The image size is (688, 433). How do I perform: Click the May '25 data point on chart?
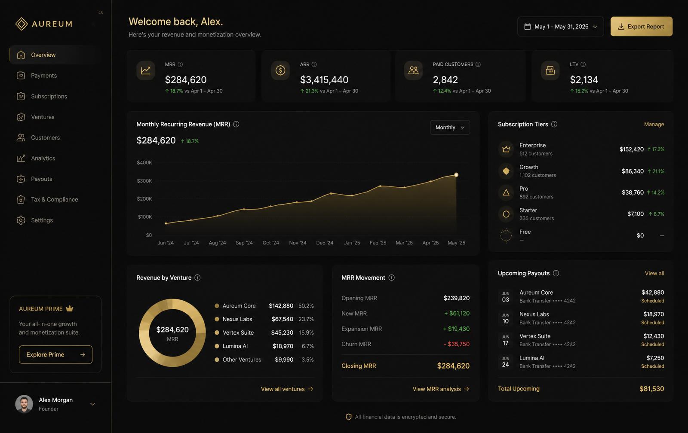point(456,175)
